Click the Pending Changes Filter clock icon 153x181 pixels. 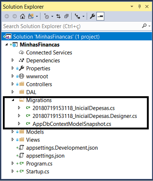click(x=46, y=17)
